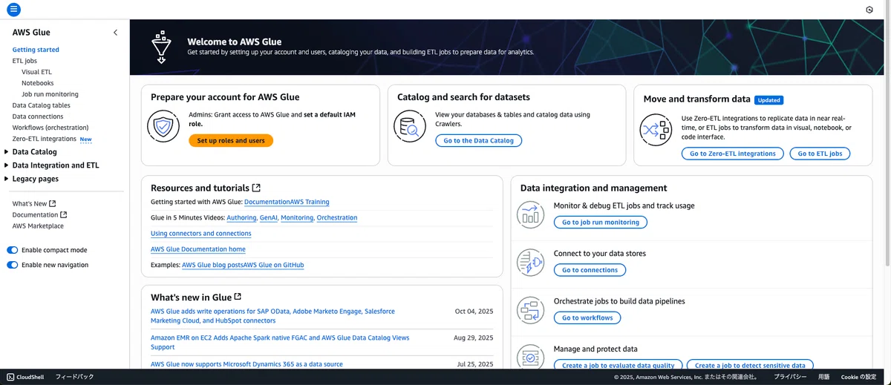Click Go to workflows button
Viewport: 891px width, 385px height.
pos(587,317)
